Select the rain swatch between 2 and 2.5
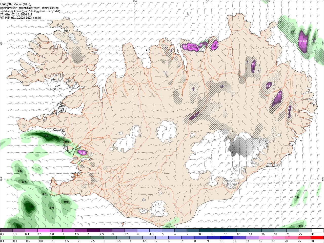This screenshot has height=243, width=324. coord(84,238)
